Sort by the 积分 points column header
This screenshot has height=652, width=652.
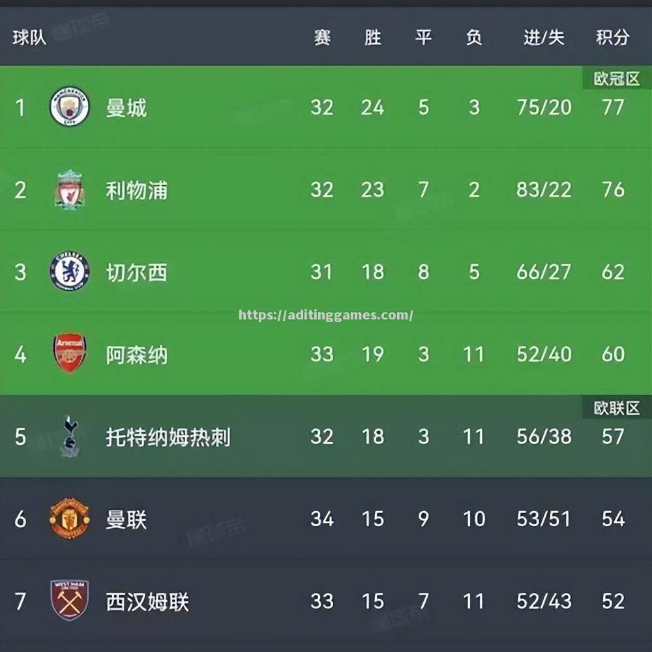tap(612, 38)
